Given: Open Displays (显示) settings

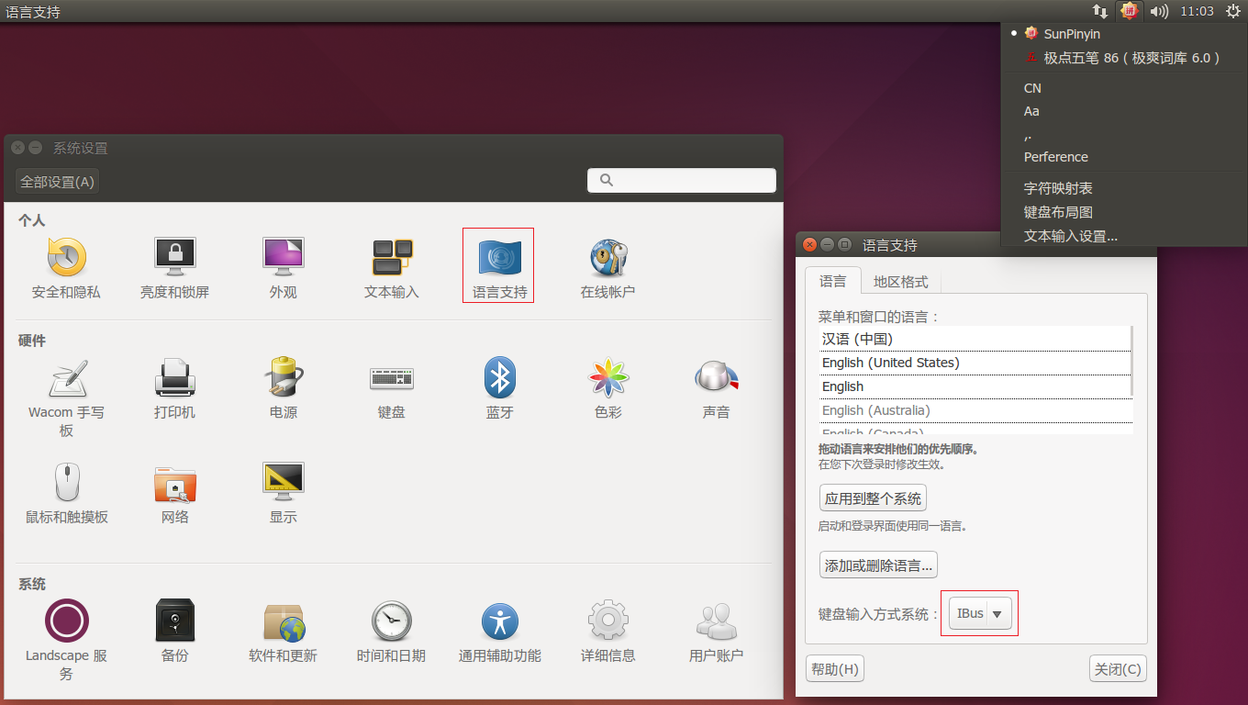Looking at the screenshot, I should tap(283, 494).
